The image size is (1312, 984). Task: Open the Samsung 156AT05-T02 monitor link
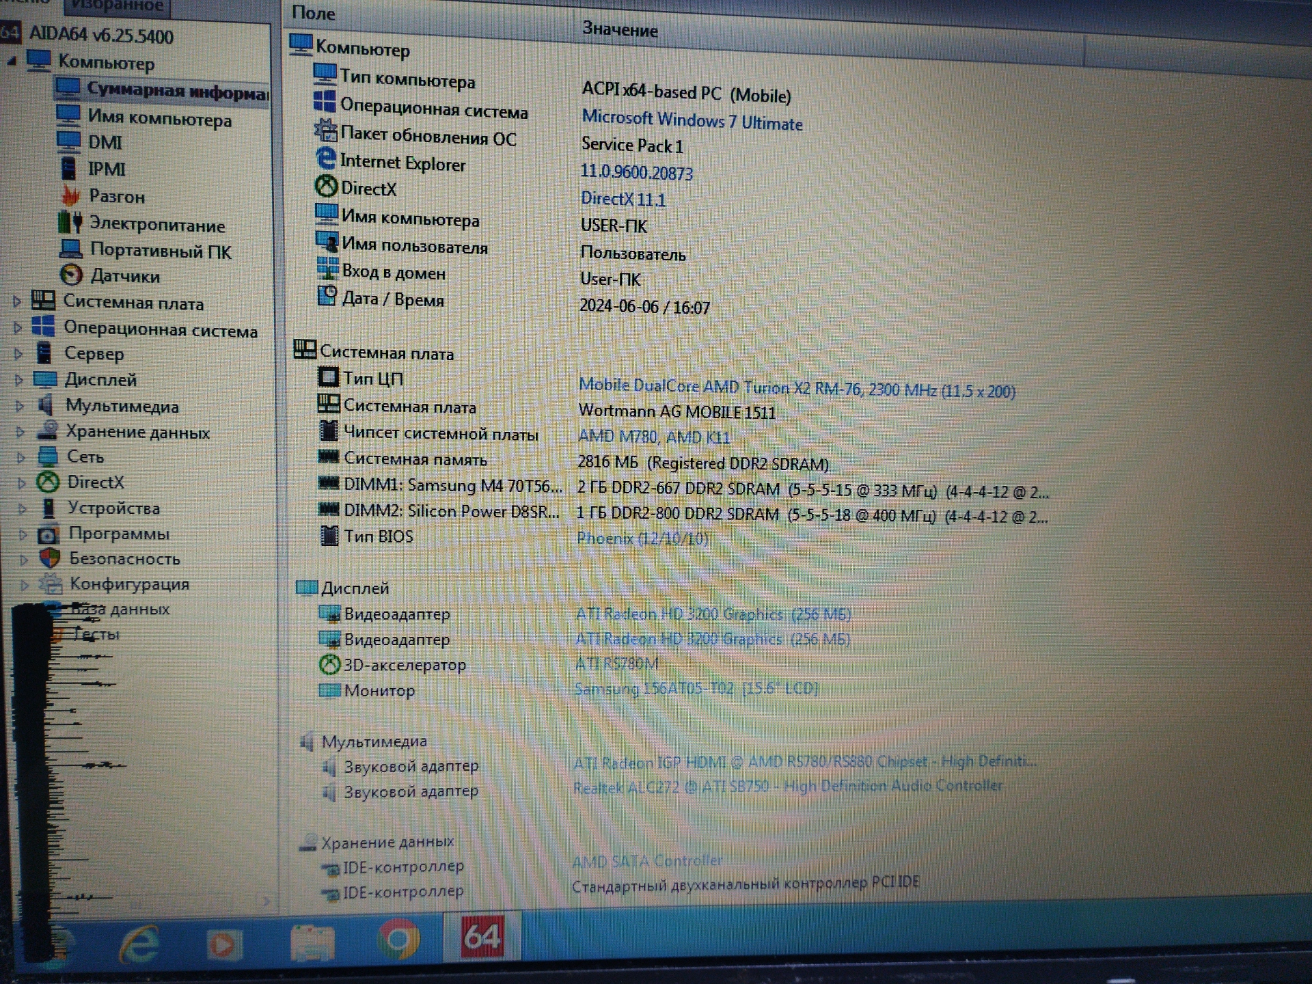click(x=696, y=689)
